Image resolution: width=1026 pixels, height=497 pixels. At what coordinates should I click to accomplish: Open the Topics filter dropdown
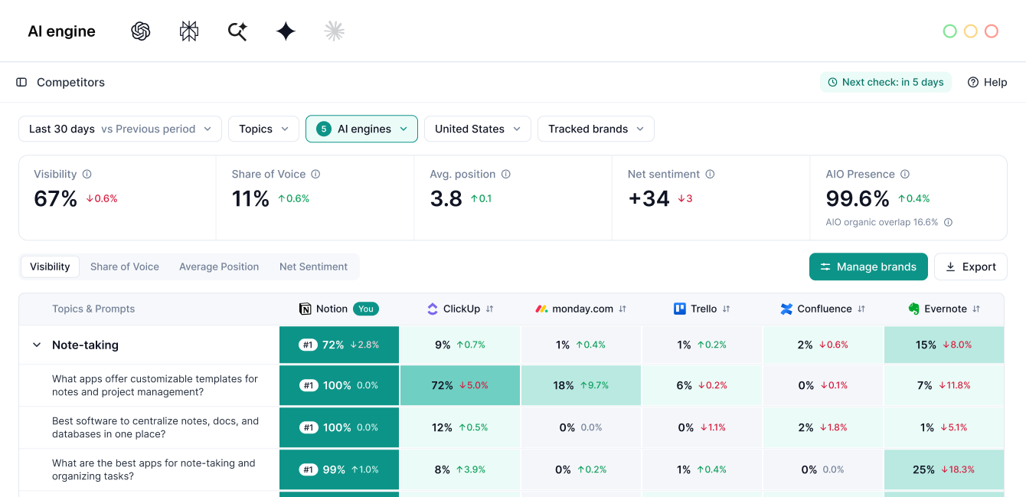263,129
